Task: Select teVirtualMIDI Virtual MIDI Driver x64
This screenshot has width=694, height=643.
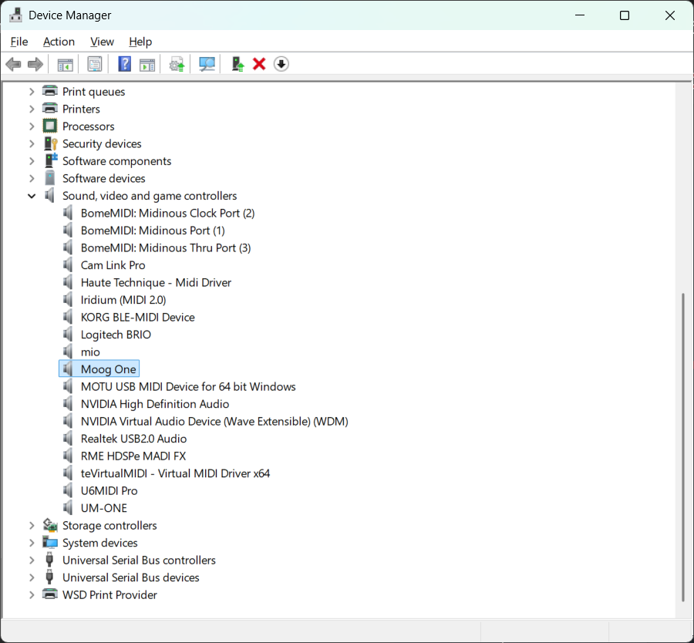Action: pos(175,473)
